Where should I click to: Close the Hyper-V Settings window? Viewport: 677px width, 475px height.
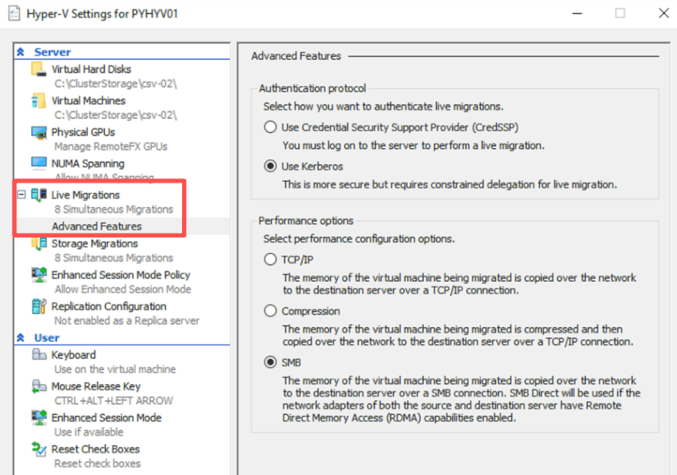pos(664,13)
